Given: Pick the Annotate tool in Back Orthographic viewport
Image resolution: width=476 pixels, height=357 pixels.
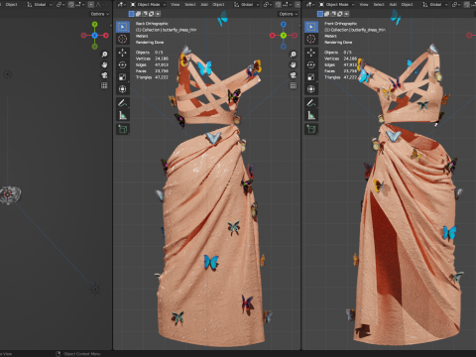Looking at the screenshot, I should 123,103.
